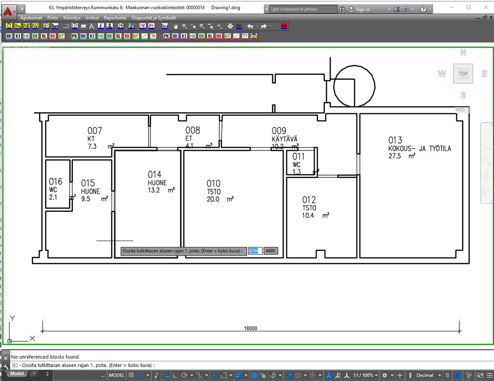Redo the action in toolbar

[x=264, y=26]
